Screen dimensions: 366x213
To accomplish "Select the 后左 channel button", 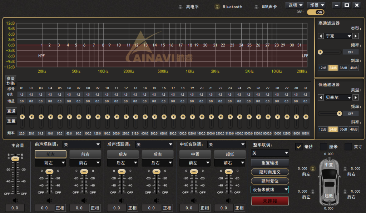I will pos(123,154).
